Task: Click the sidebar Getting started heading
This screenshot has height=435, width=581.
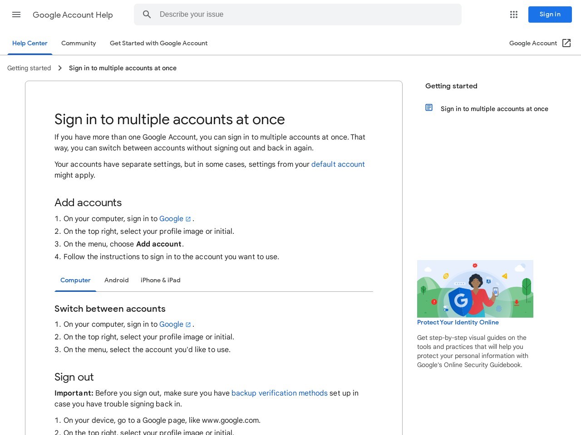Action: [451, 86]
